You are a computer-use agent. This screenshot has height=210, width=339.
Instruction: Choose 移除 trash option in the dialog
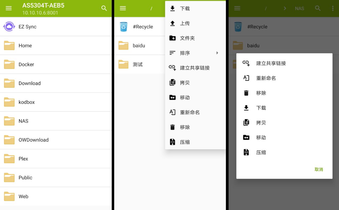(284, 93)
